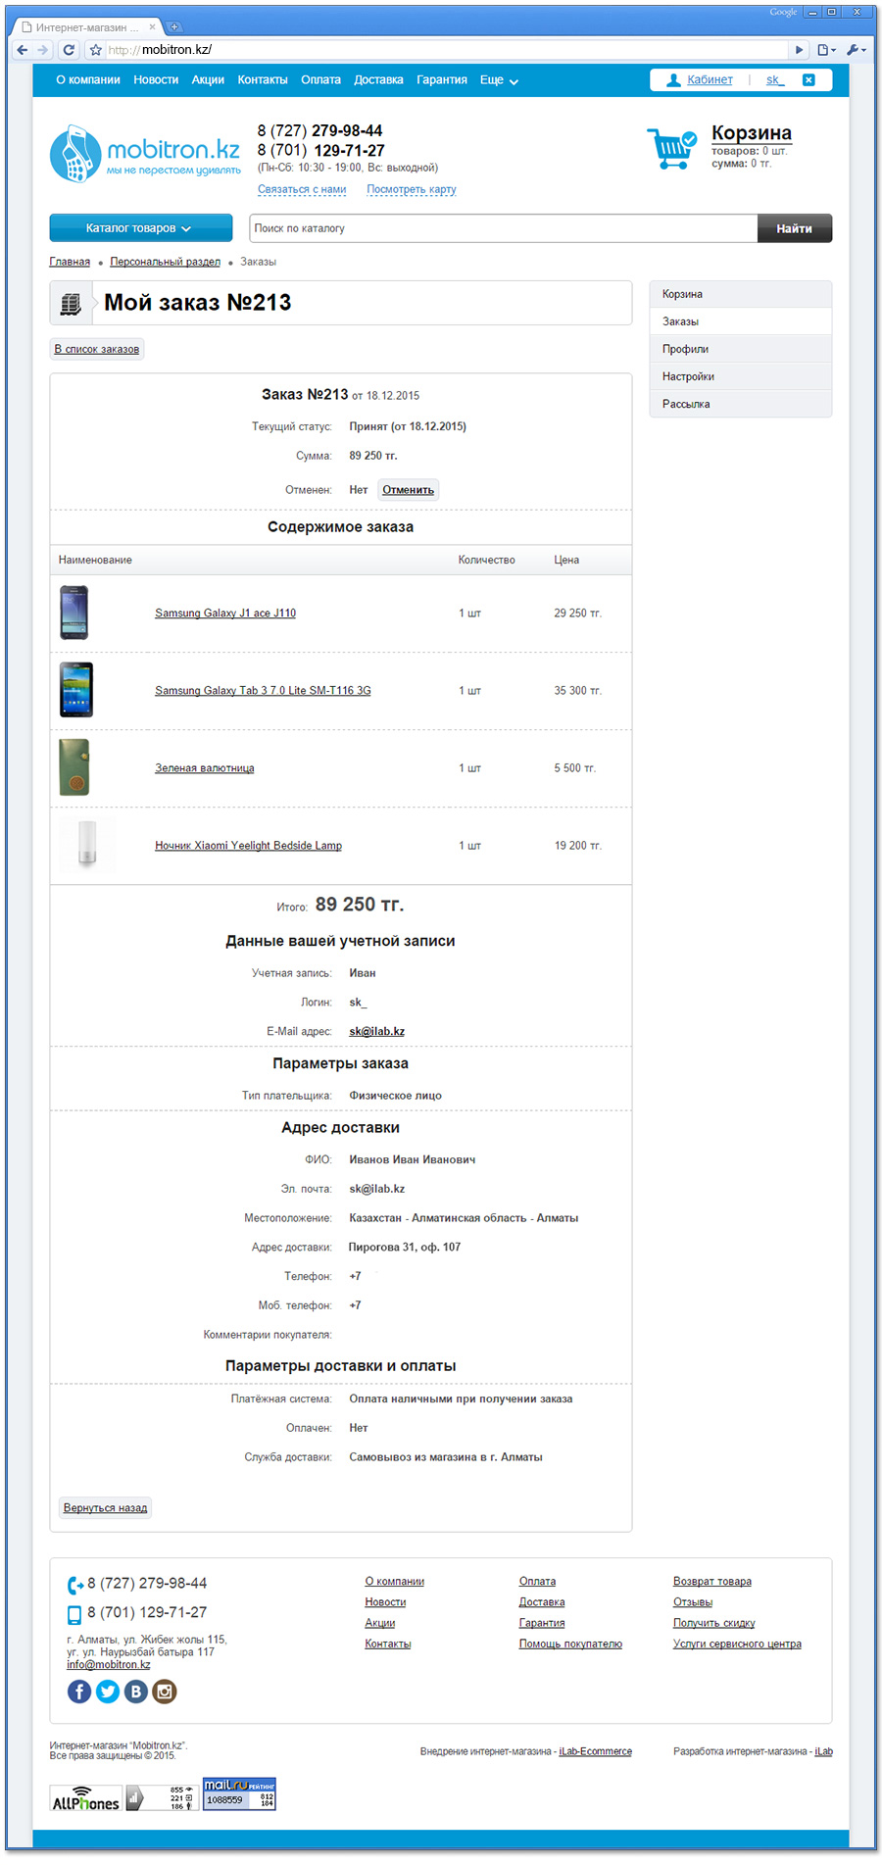The height and width of the screenshot is (1865, 882).
Task: Open Контакты in top menu
Action: pyautogui.click(x=263, y=80)
